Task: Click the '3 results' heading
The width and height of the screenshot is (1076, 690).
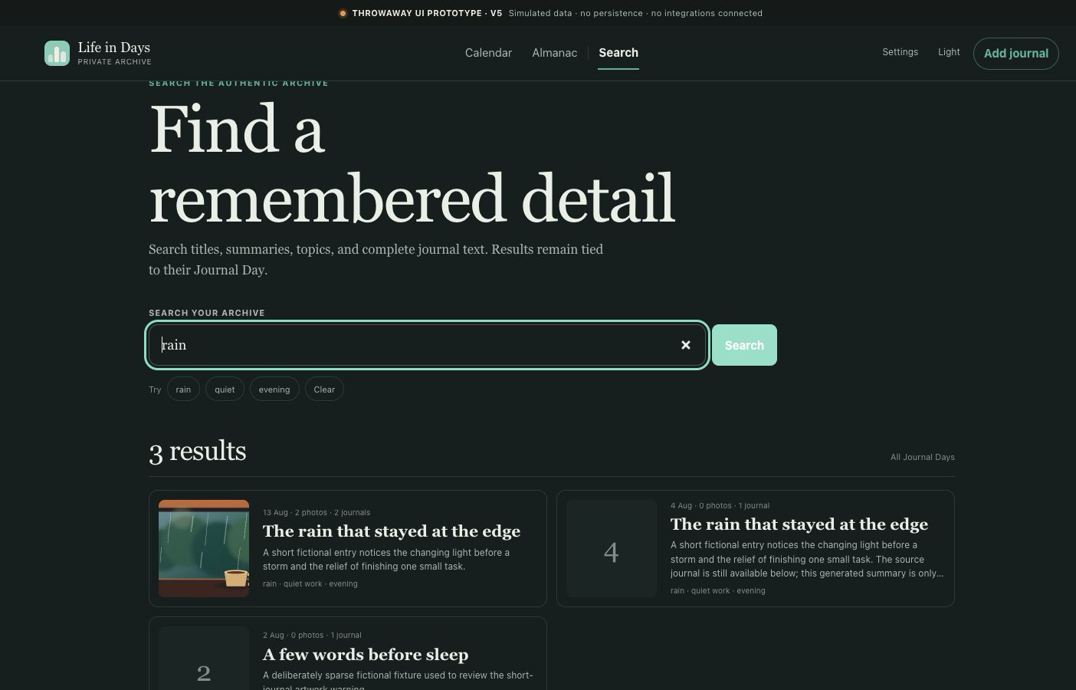Action: pyautogui.click(x=198, y=451)
